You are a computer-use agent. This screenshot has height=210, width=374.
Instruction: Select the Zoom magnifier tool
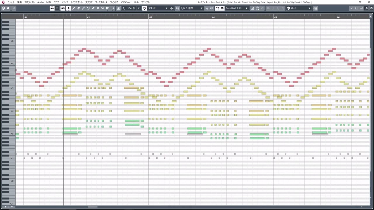pos(103,8)
